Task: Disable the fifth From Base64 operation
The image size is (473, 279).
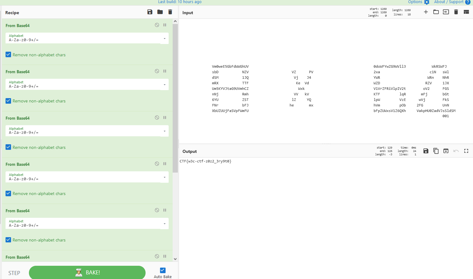Action: (157, 210)
